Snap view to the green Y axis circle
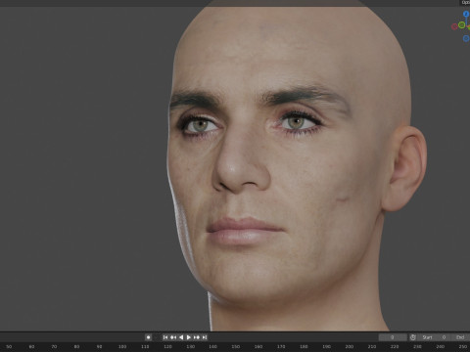 [x=461, y=24]
